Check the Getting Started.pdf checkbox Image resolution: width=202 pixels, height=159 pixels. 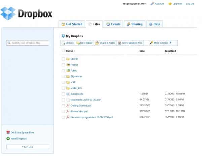coord(63,106)
